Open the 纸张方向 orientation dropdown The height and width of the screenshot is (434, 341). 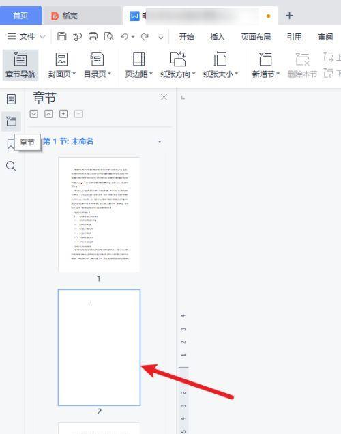click(178, 65)
